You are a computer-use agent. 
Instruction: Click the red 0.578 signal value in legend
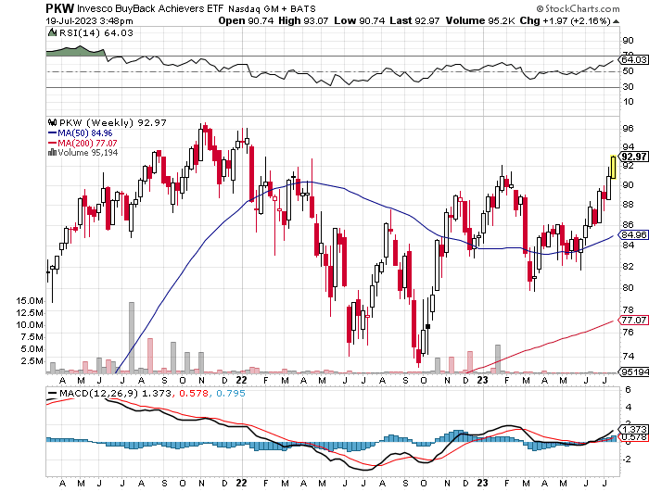tap(193, 393)
